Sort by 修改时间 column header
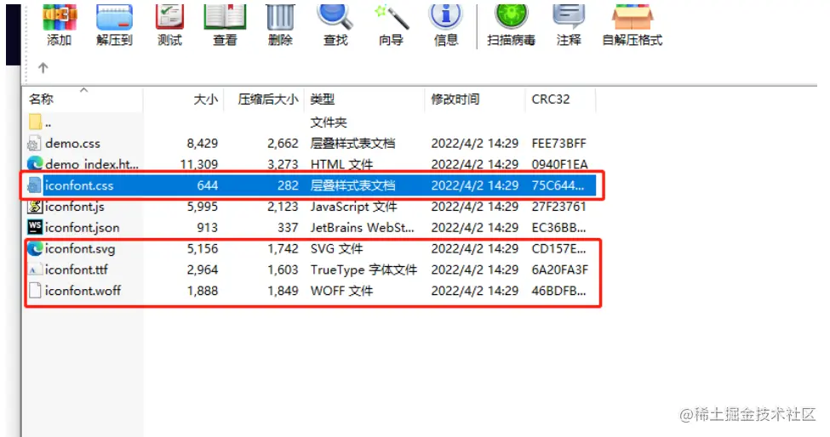 [455, 99]
